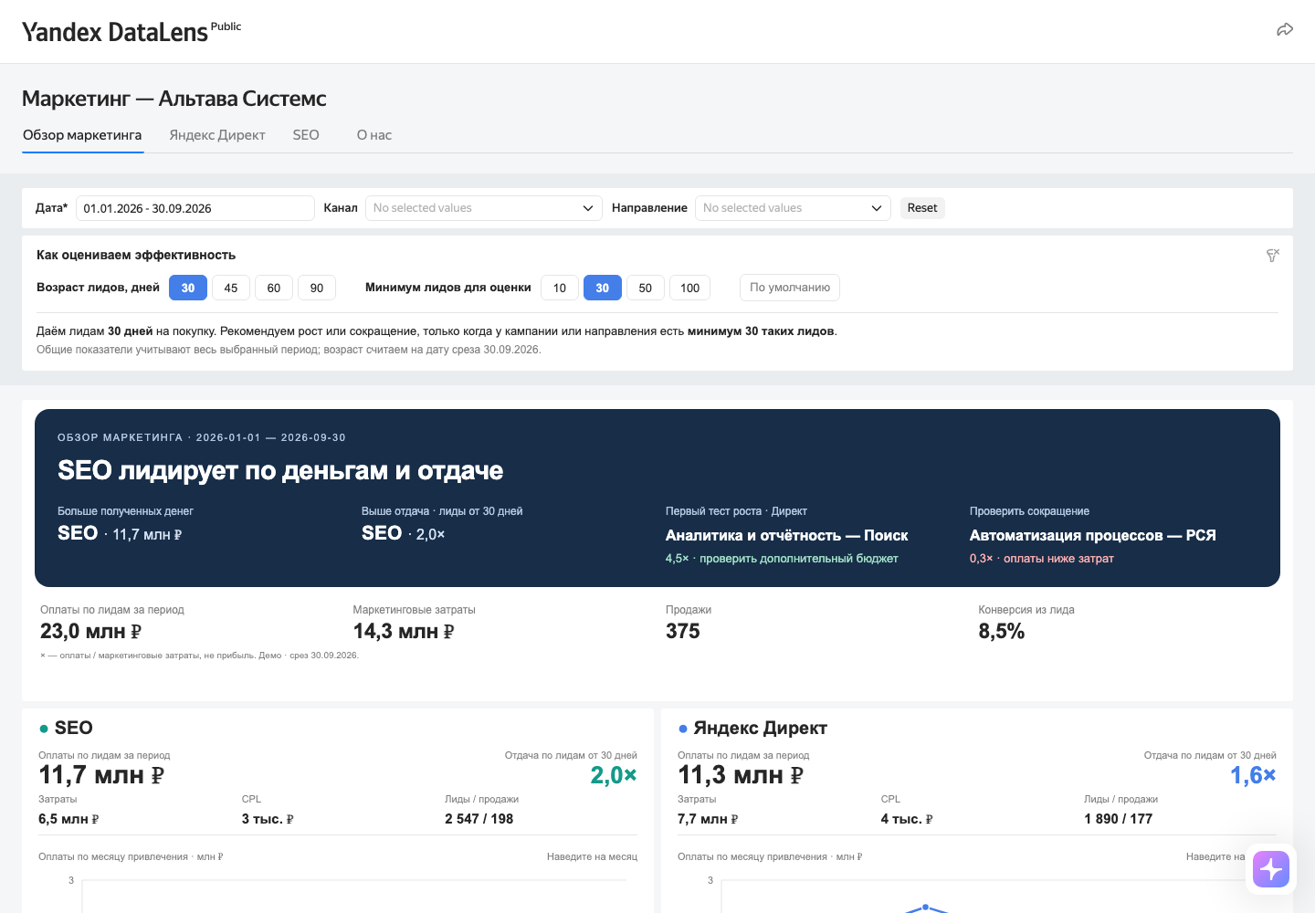Click the filter reset funnel icon
Screen dimensions: 1315x913
pos(1272,256)
